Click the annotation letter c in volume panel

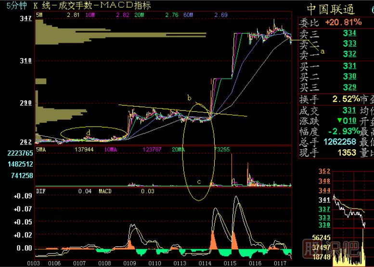click(x=199, y=182)
